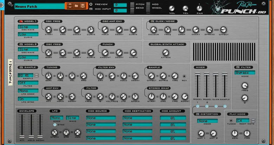Screen dimensions: 274x145
Task: Click the VEL knob at top
Action: 185,8
